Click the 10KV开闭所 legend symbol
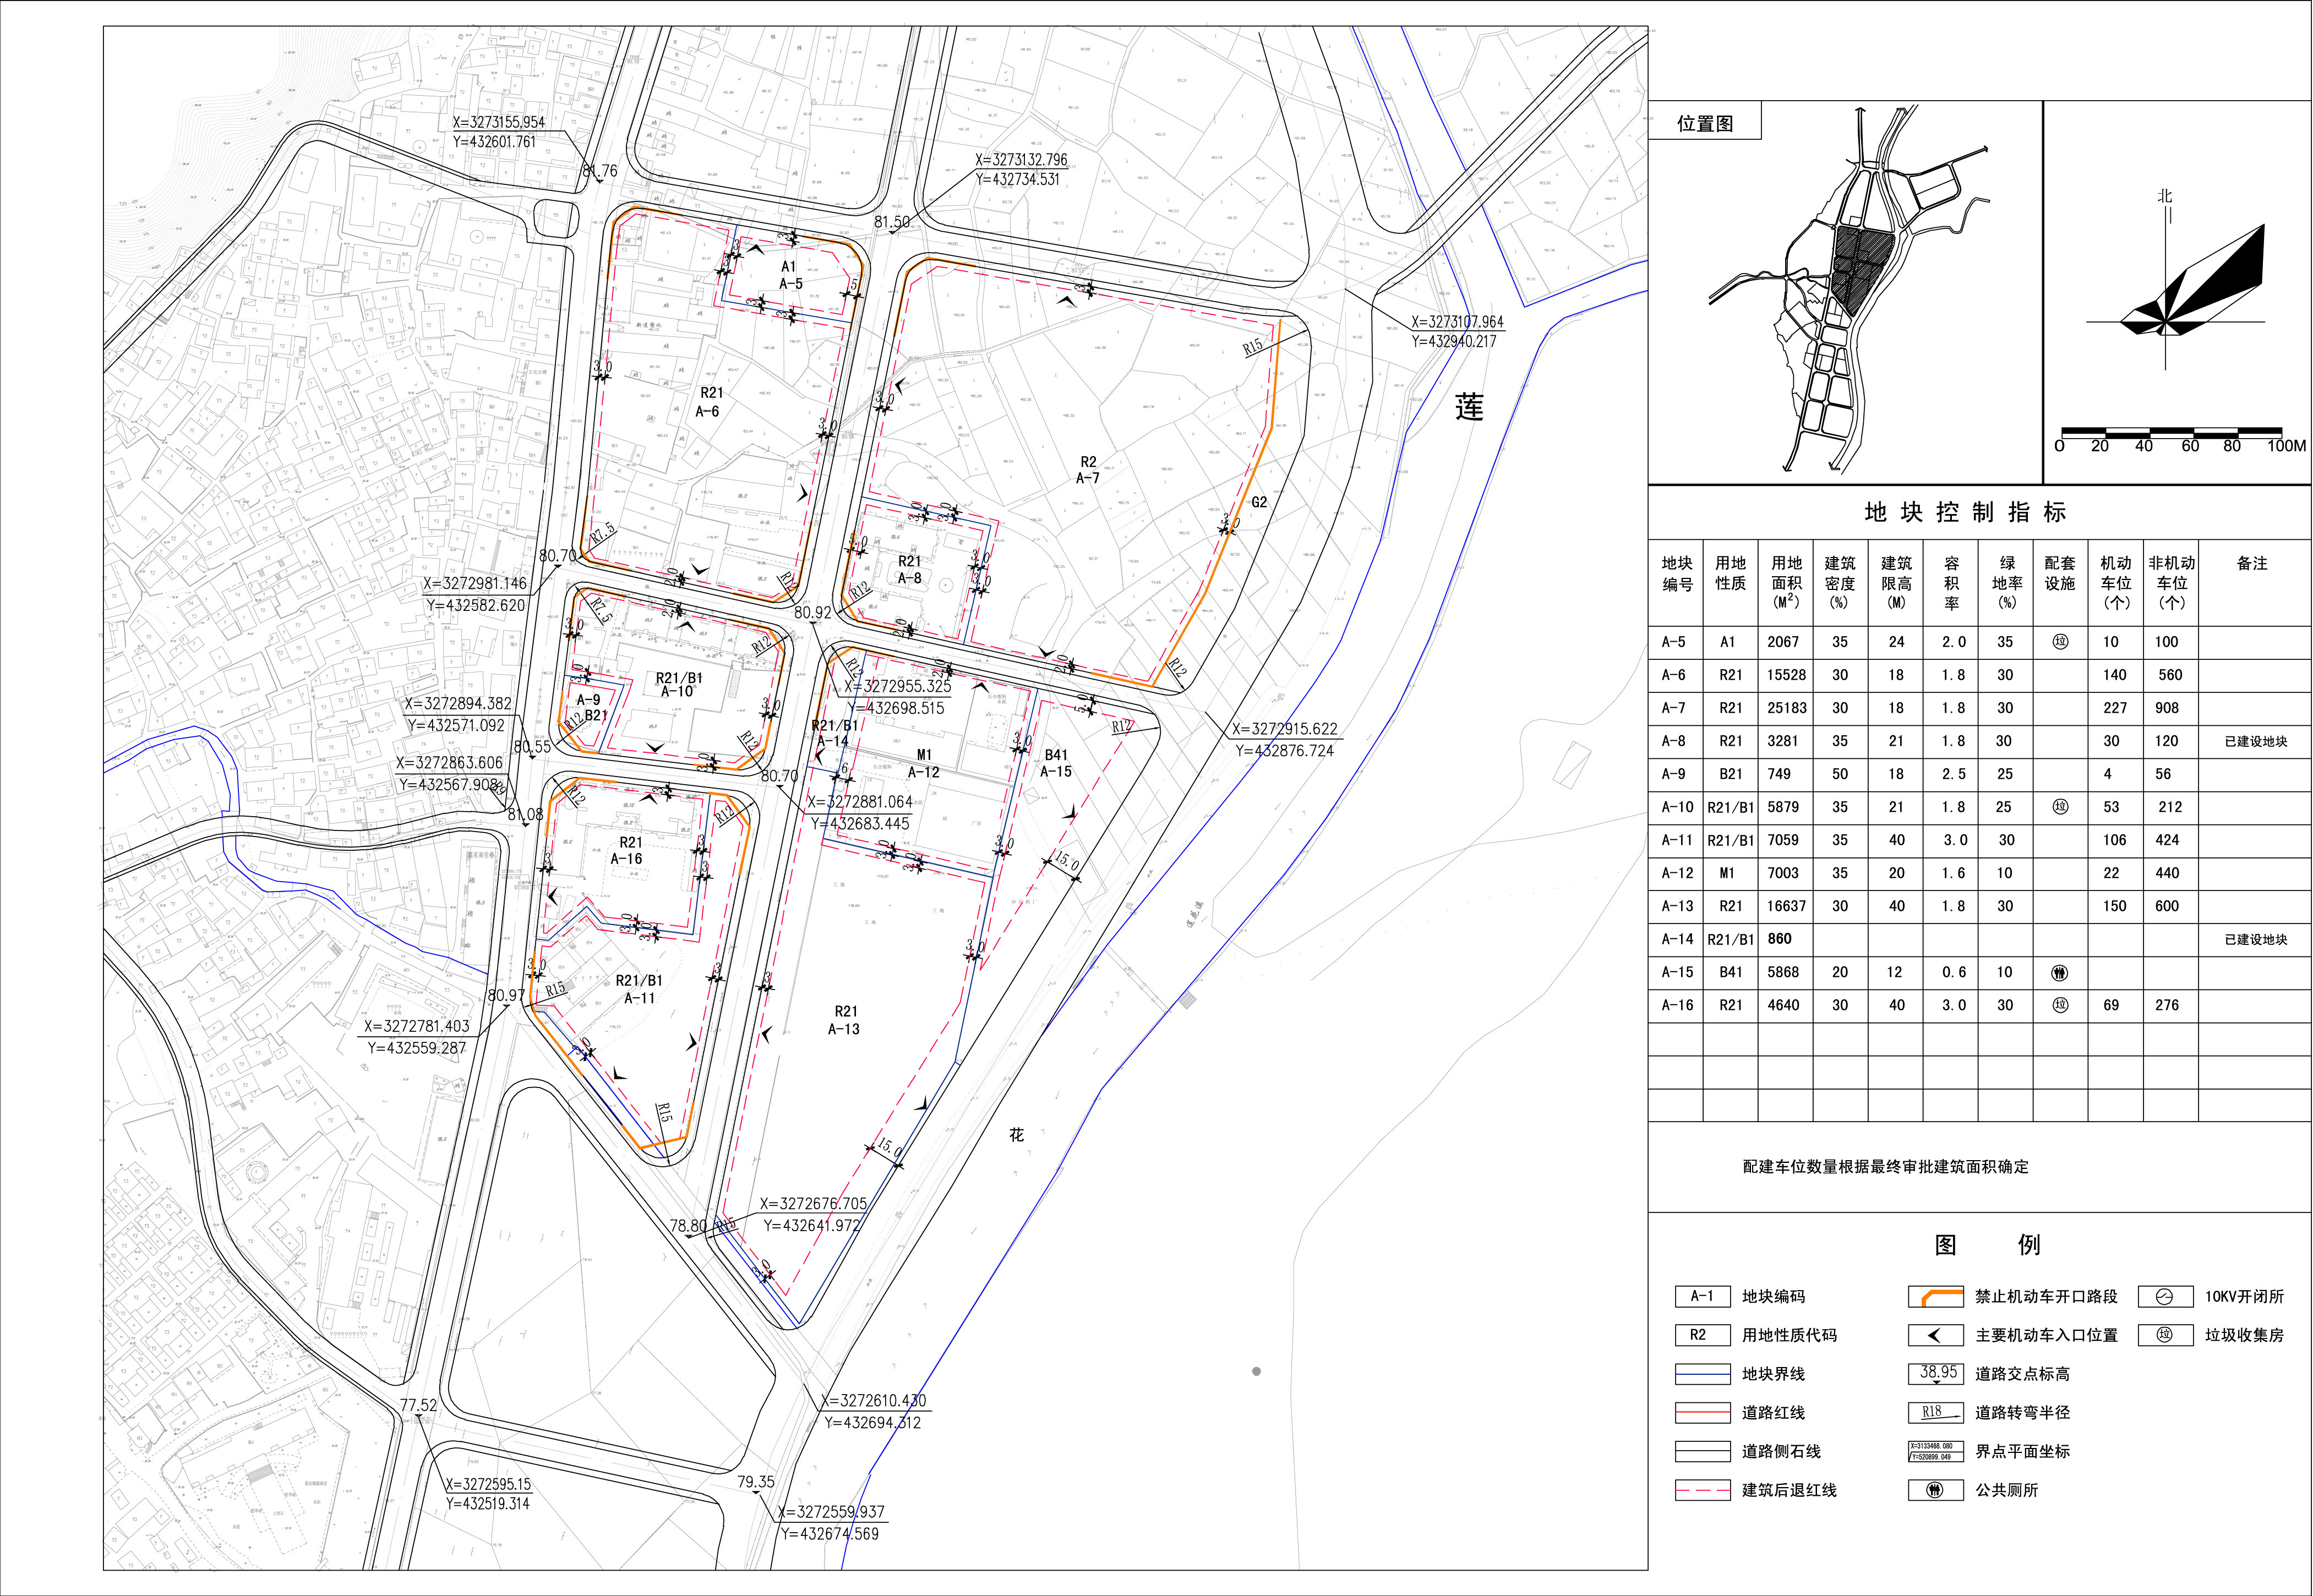This screenshot has height=1596, width=2313. [2165, 1297]
